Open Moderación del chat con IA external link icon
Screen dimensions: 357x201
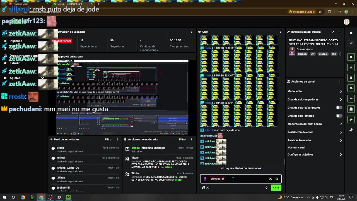tap(341, 124)
